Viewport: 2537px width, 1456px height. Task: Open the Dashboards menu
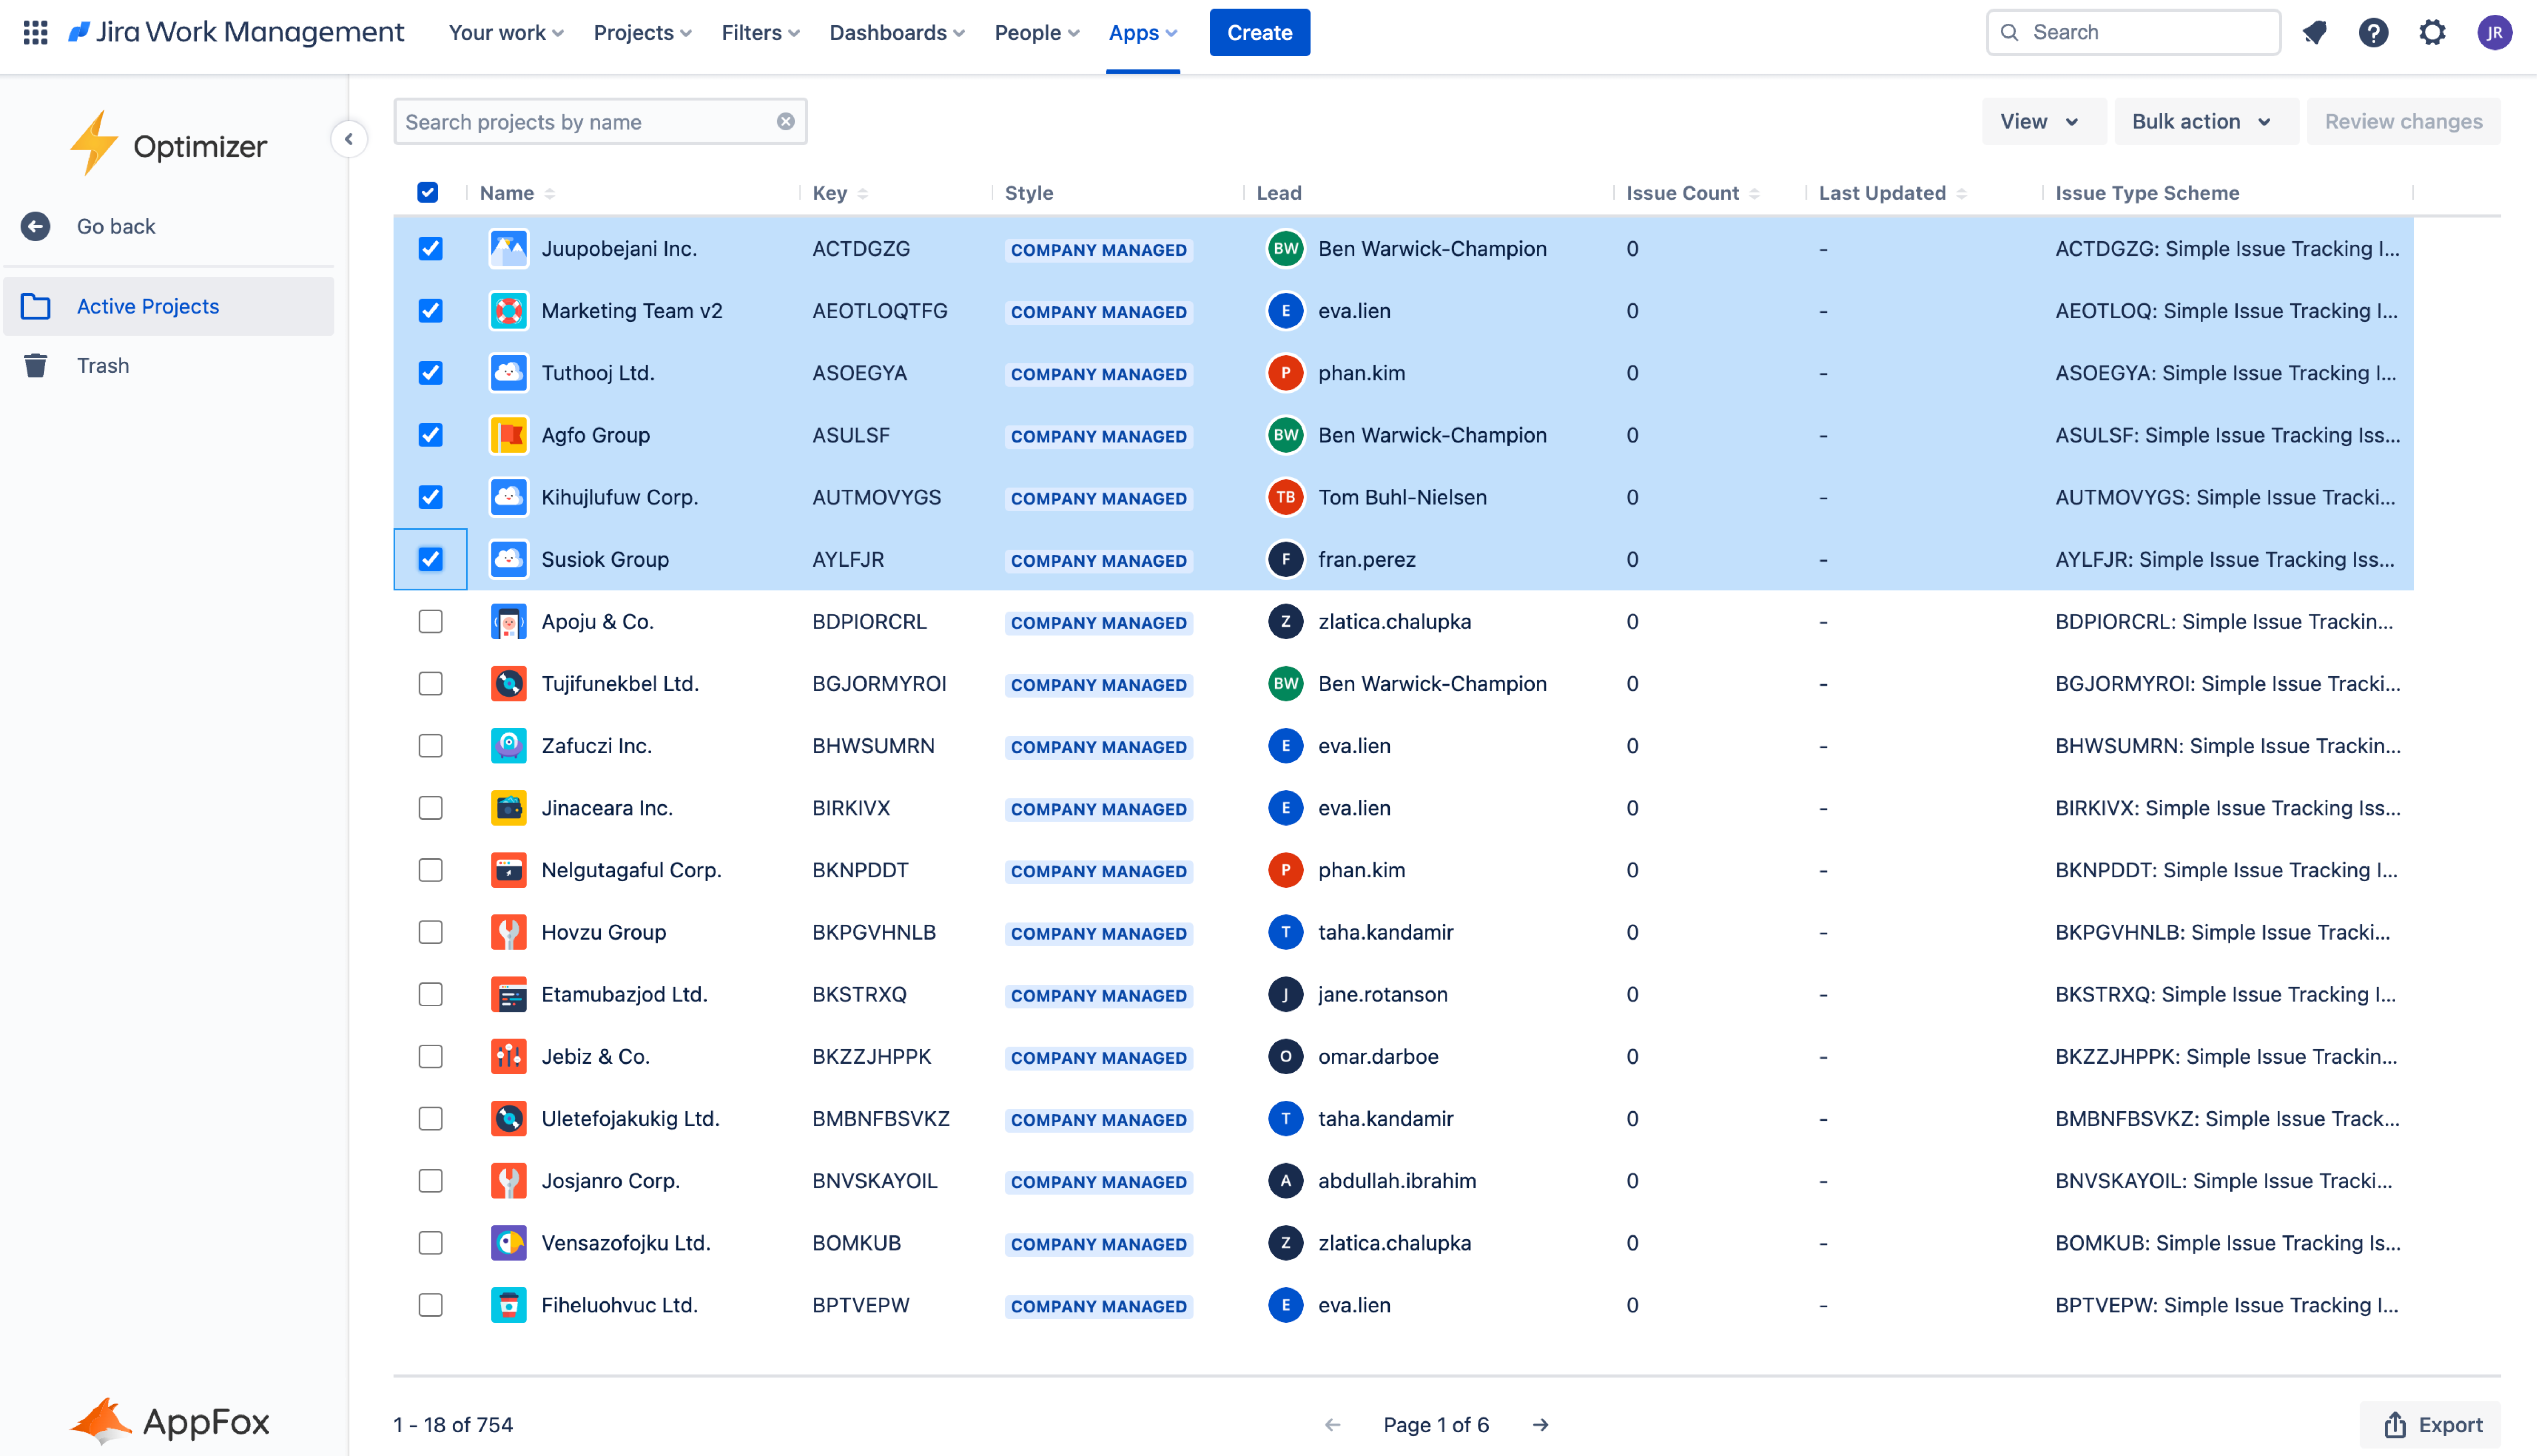click(x=896, y=32)
